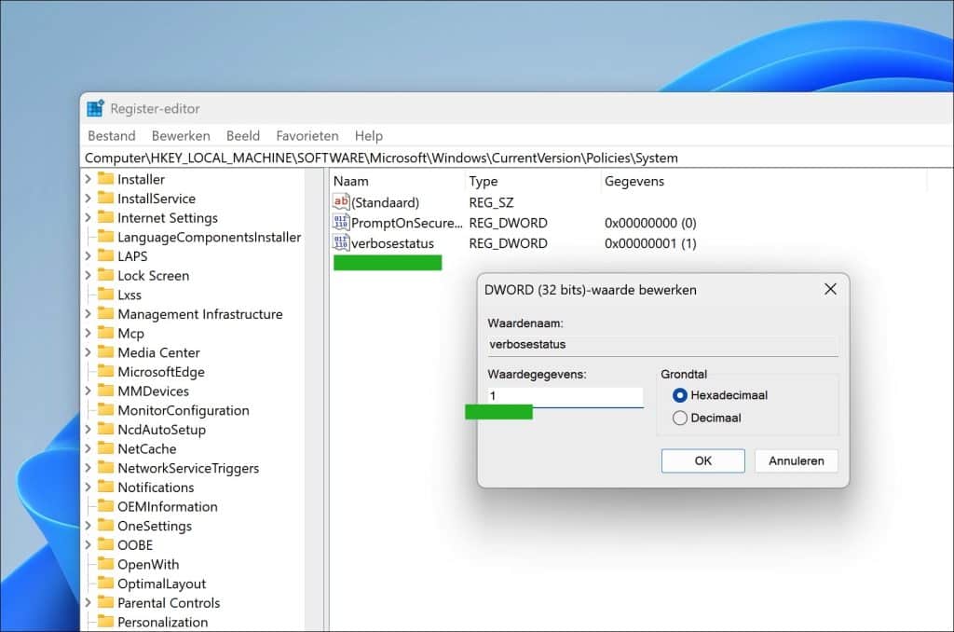Open the Bestand menu
The image size is (954, 632).
(111, 136)
